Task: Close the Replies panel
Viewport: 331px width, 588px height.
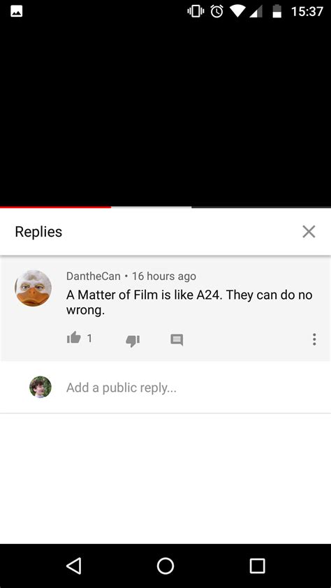Action: (x=309, y=232)
